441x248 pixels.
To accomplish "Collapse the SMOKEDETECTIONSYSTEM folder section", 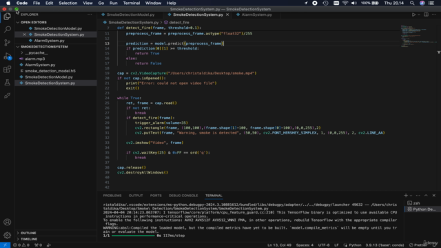I will click(44, 47).
